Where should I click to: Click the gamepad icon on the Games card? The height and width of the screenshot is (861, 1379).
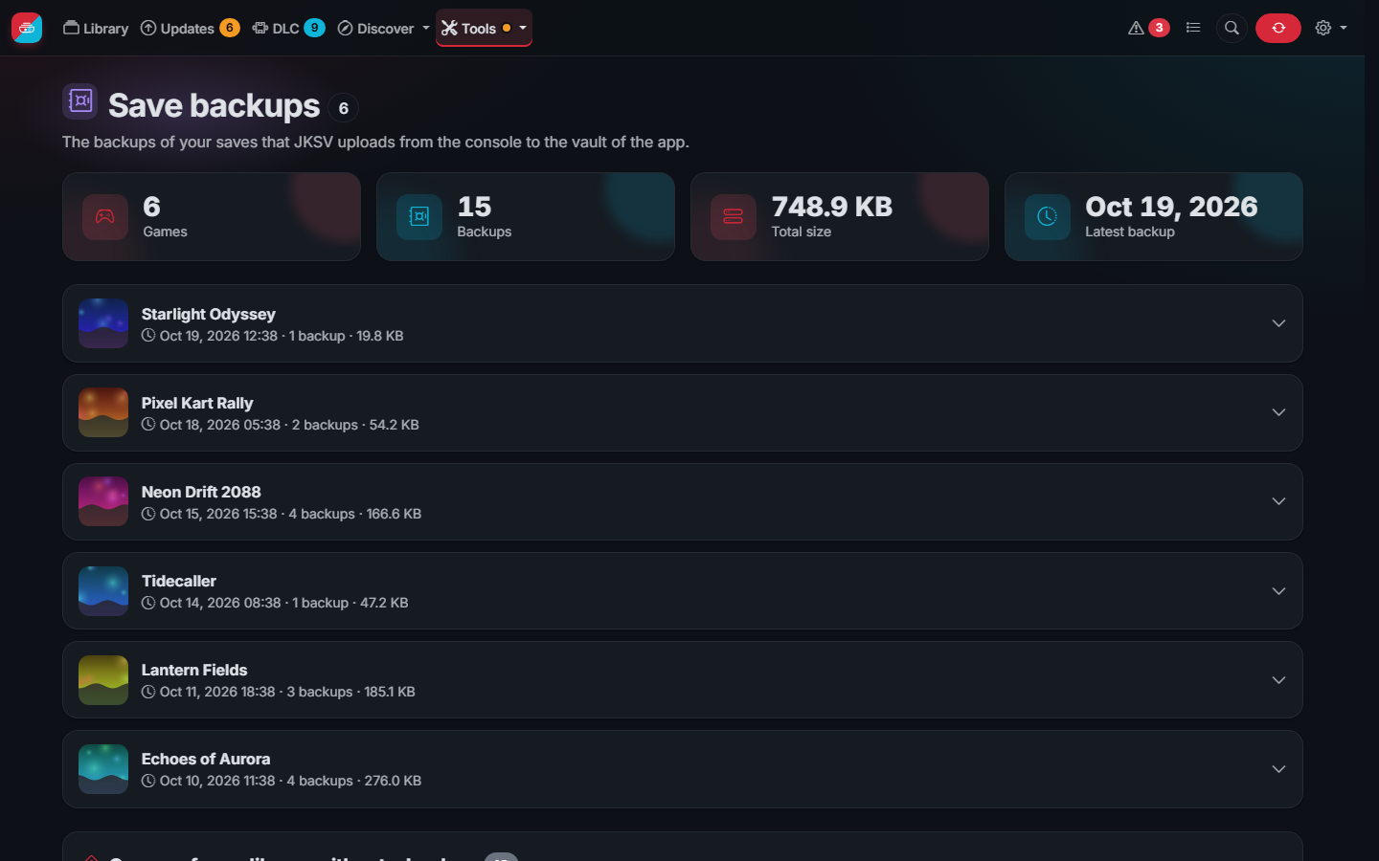coord(105,217)
